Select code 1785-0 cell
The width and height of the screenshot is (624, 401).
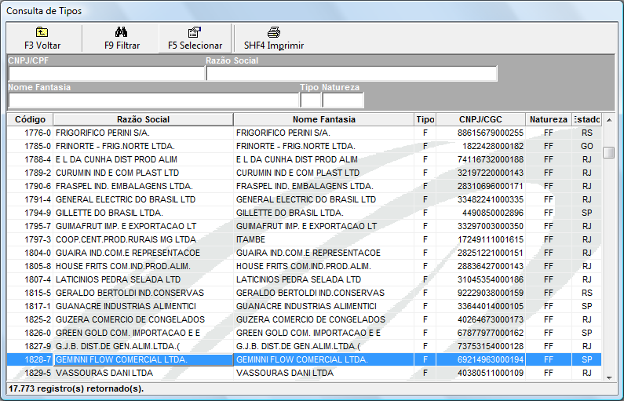[x=31, y=146]
